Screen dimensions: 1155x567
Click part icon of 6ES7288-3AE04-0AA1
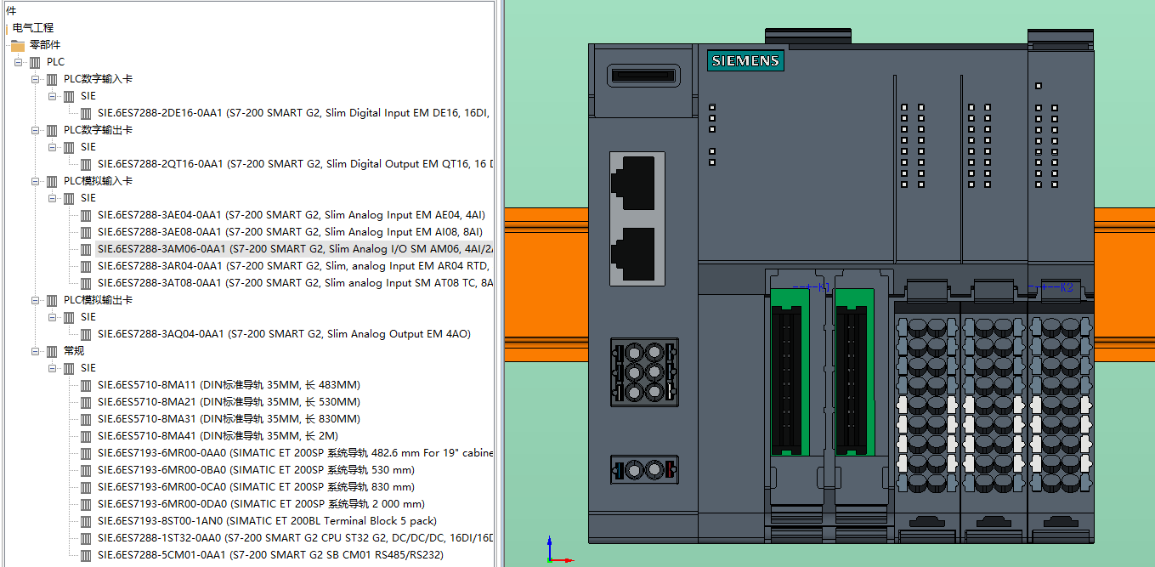[x=86, y=215]
